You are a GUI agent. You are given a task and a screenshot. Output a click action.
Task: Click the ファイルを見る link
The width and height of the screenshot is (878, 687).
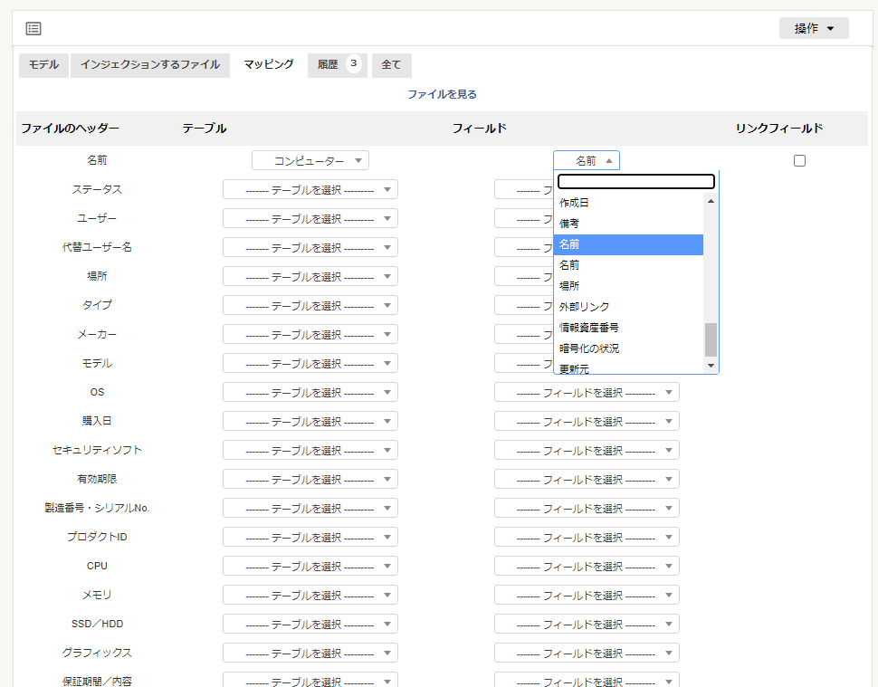point(442,94)
